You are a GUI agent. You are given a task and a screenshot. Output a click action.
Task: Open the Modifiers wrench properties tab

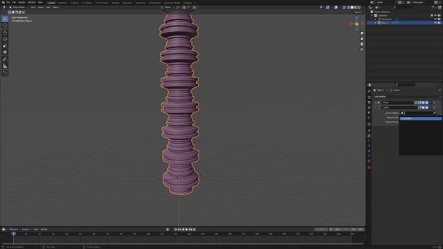[369, 136]
